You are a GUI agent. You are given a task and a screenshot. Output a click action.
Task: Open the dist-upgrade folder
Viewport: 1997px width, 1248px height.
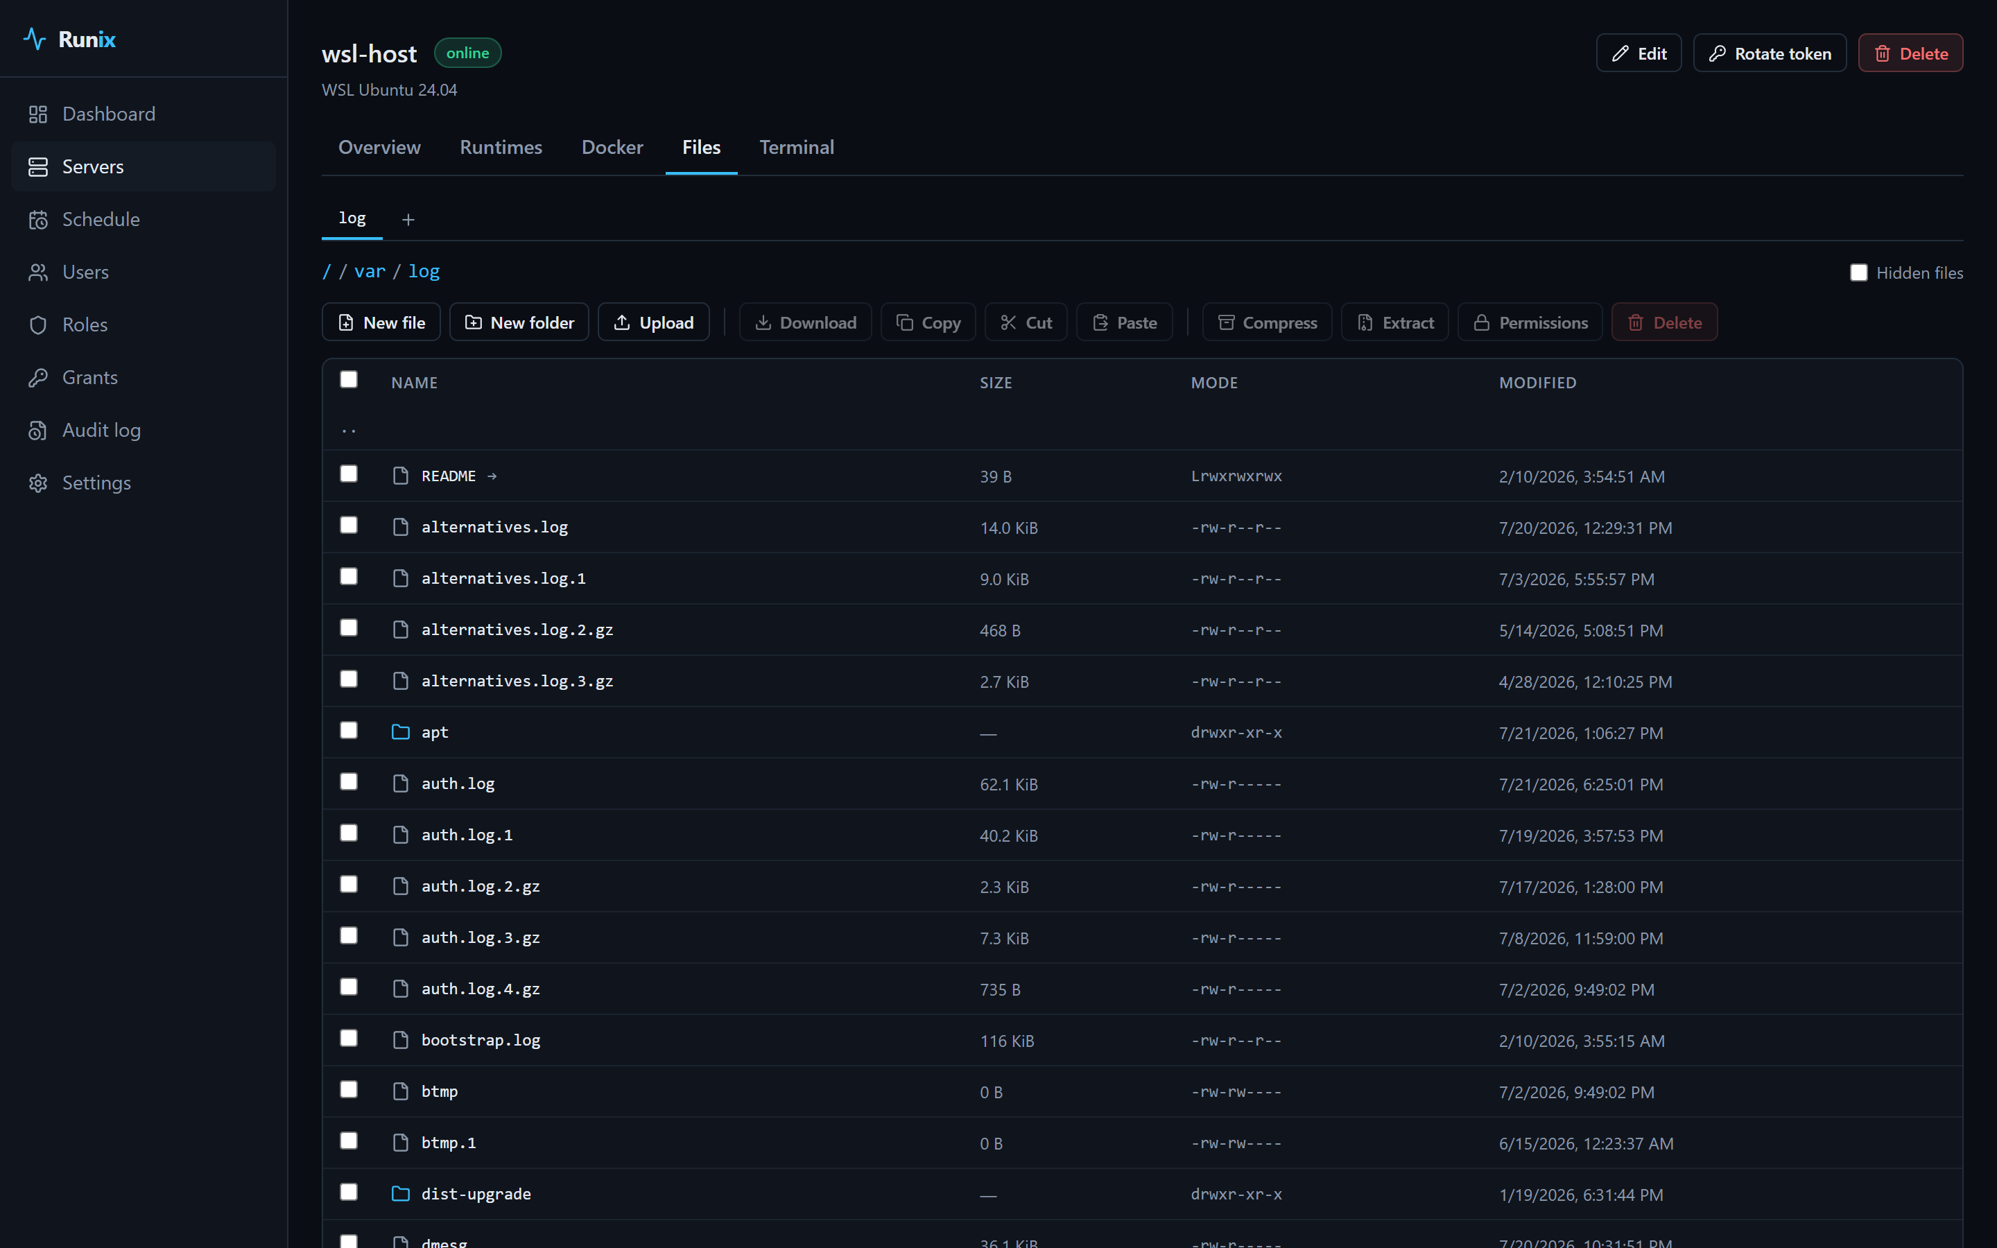[476, 1193]
